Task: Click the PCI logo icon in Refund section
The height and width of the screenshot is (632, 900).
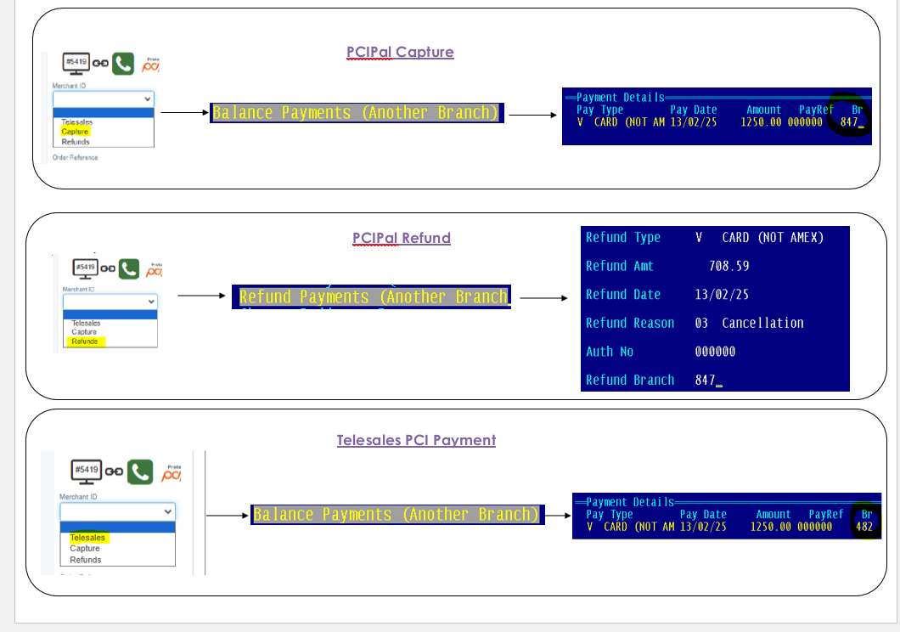Action: tap(154, 270)
